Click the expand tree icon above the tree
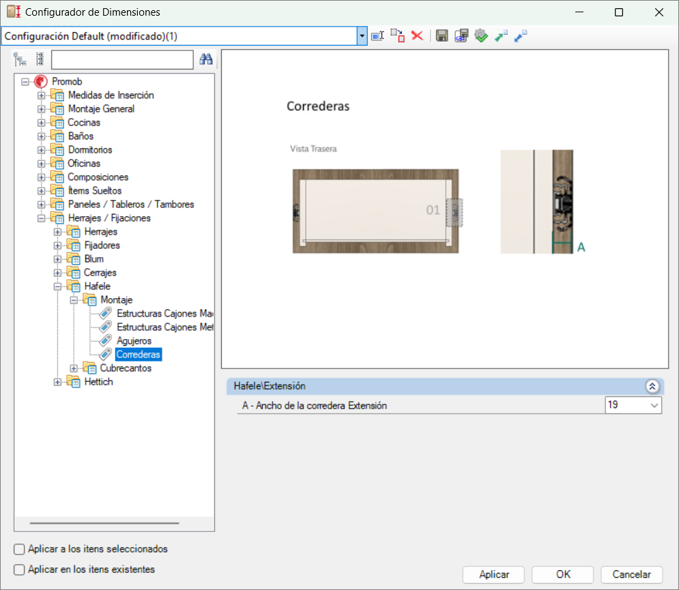679x590 pixels. coord(20,59)
